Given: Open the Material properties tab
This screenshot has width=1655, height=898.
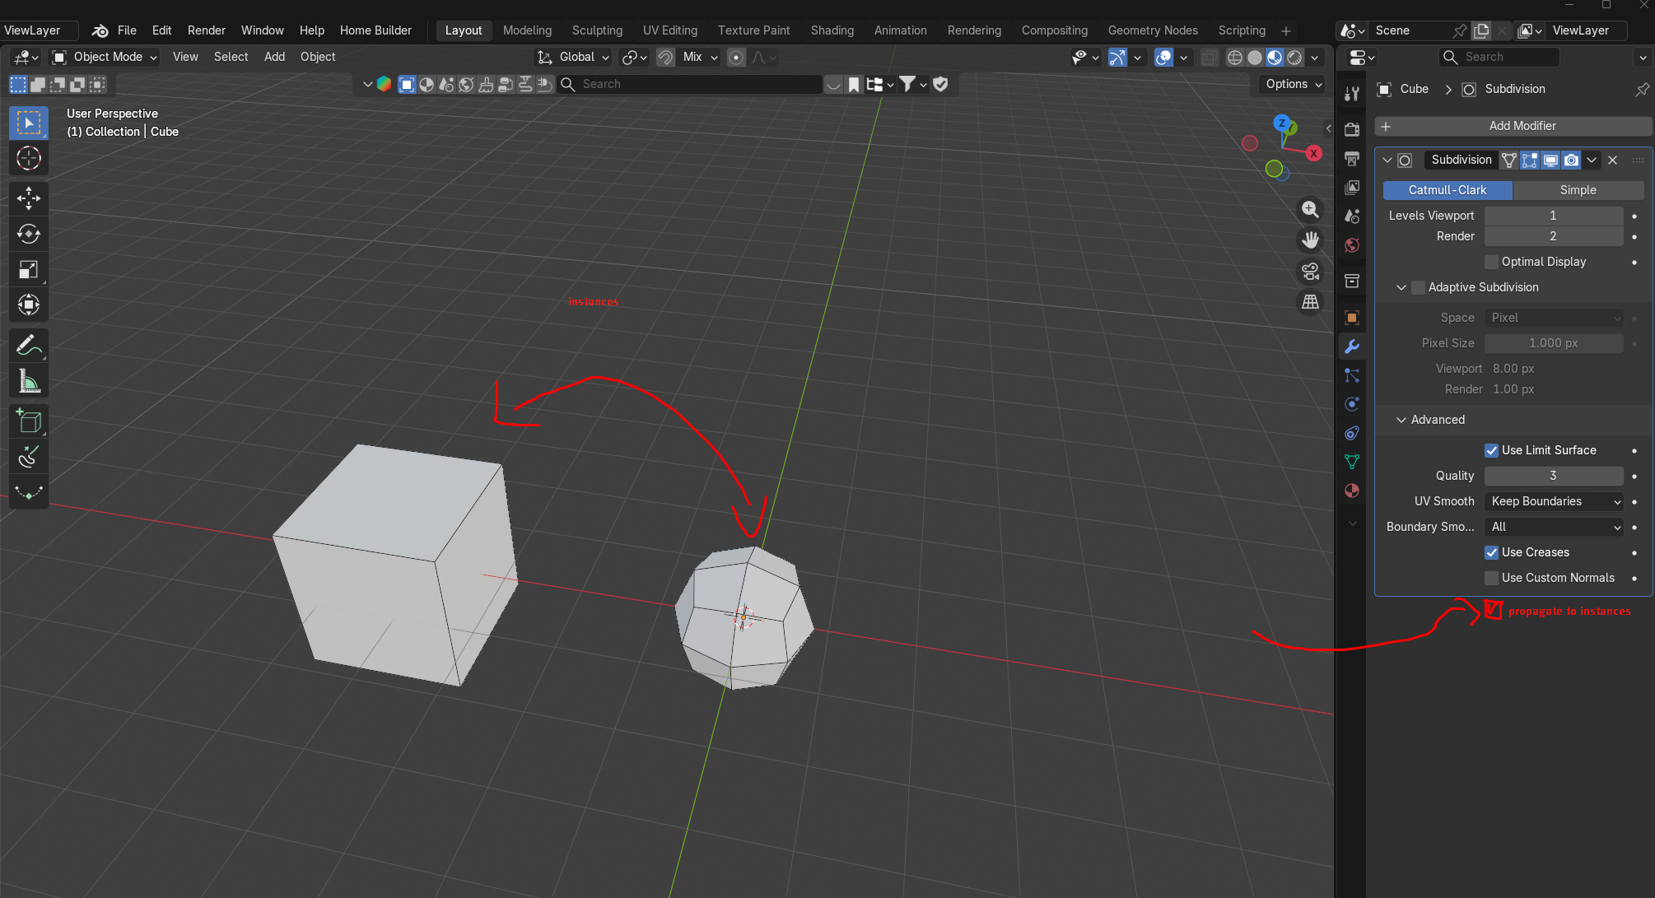Looking at the screenshot, I should (1351, 491).
